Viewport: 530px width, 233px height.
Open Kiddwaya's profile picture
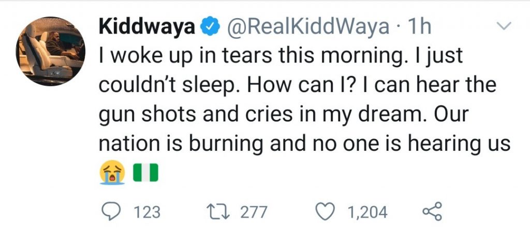52,52
